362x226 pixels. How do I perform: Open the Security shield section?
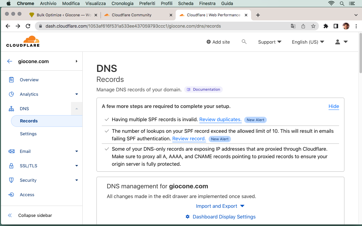11,180
